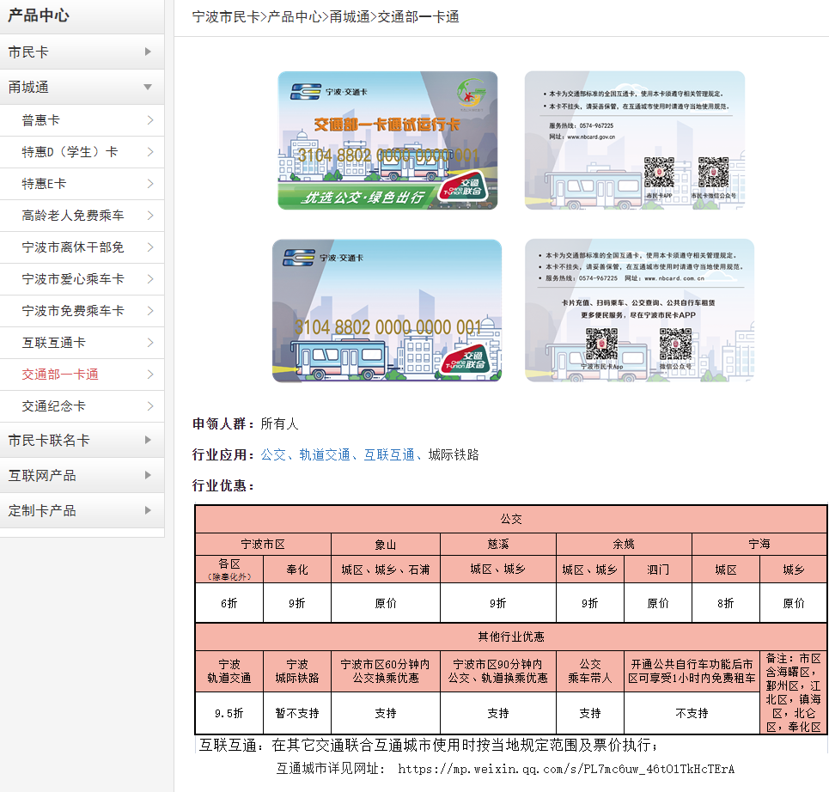
Task: Click the chevron beside 交通纪念卡
Action: tap(150, 406)
